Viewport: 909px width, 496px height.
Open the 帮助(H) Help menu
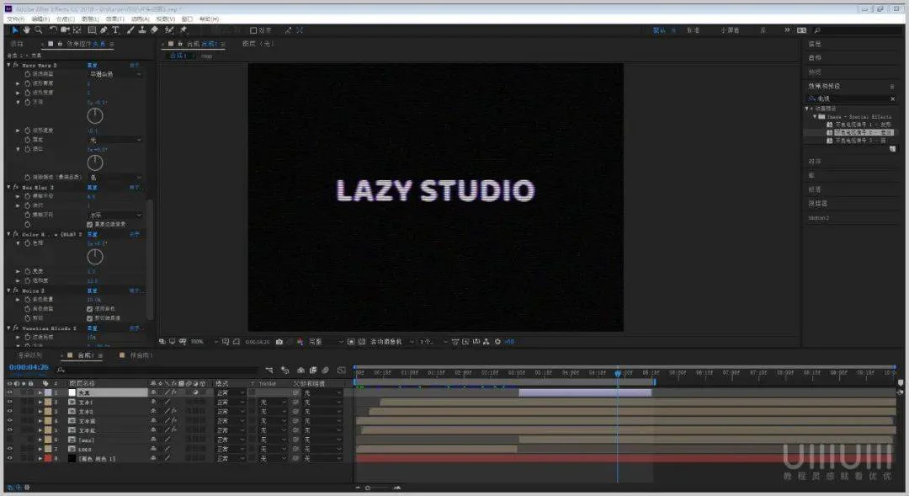[x=210, y=19]
